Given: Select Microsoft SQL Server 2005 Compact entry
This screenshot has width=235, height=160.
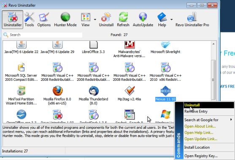Looking at the screenshot, I should (21, 72).
